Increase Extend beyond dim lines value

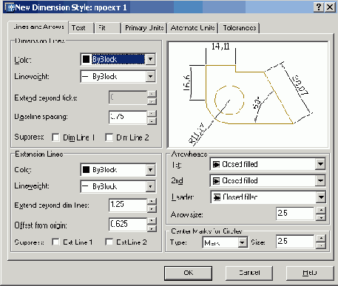coord(152,201)
